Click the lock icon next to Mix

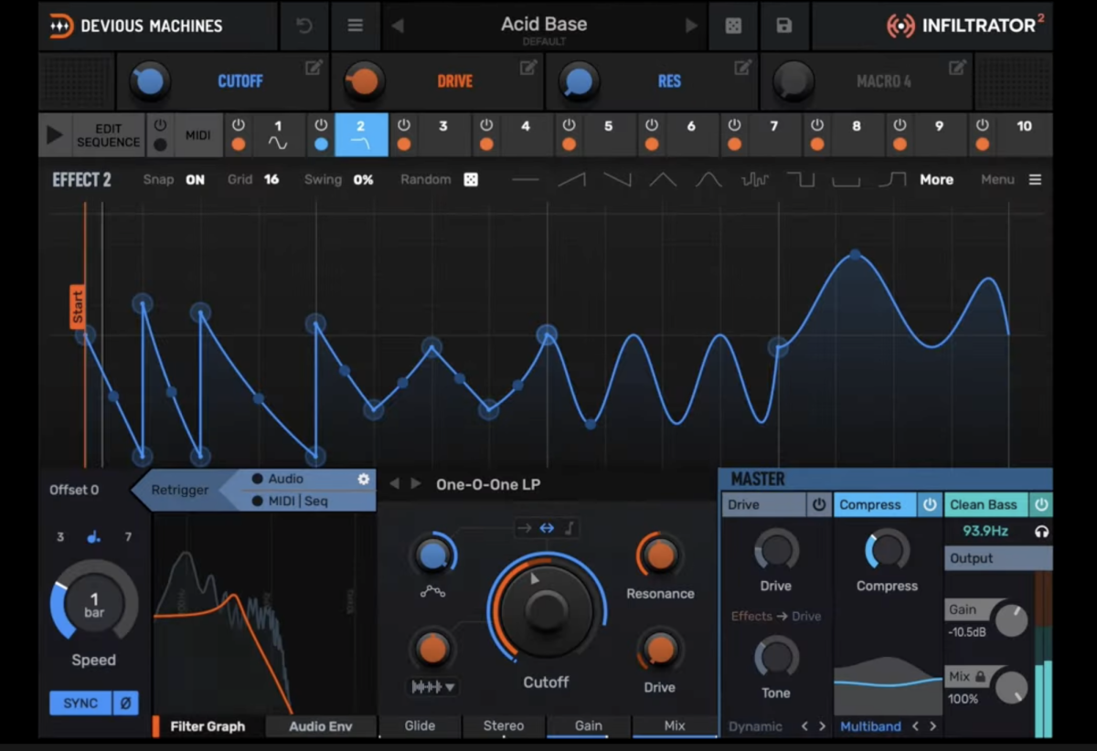pyautogui.click(x=981, y=677)
